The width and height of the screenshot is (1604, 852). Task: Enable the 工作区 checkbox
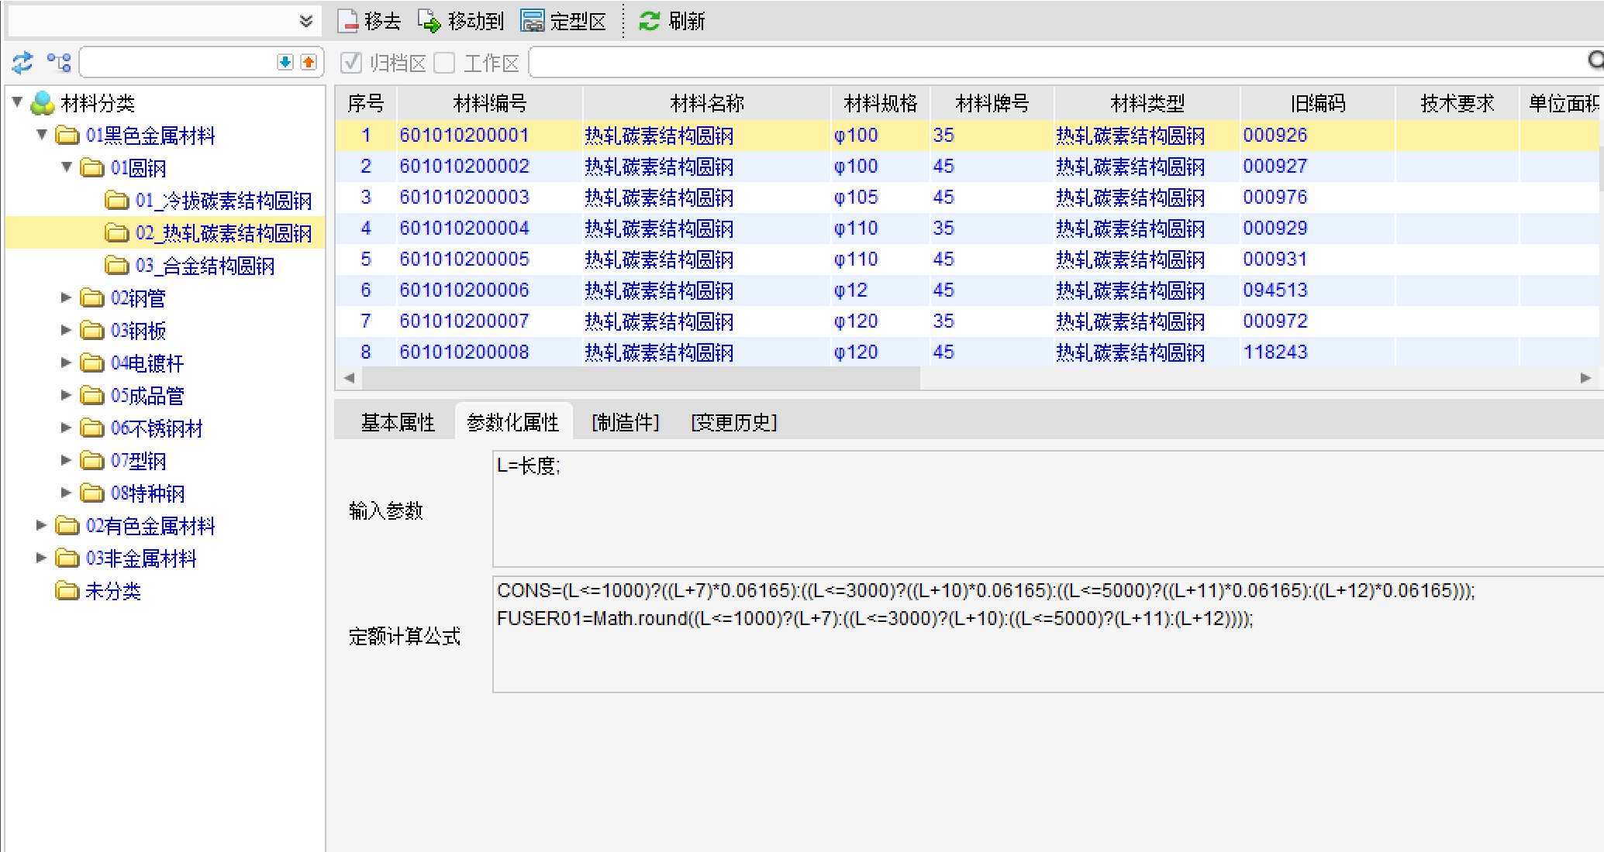445,63
